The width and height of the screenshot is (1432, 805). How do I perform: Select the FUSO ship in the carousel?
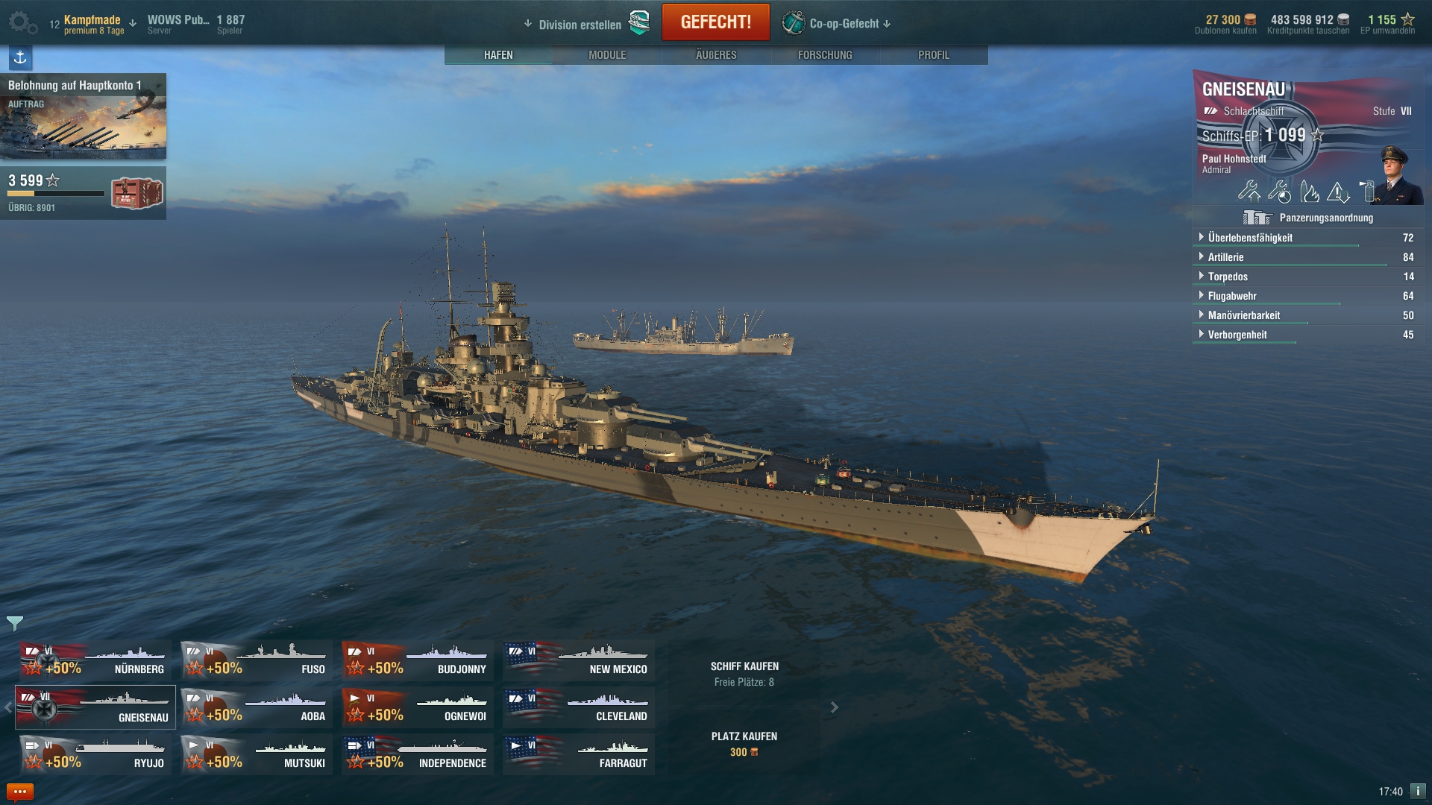[x=257, y=660]
